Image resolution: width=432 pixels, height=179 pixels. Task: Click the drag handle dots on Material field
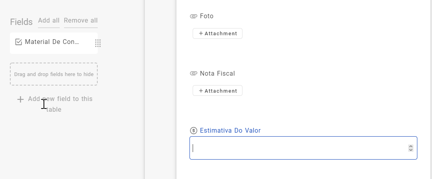98,43
